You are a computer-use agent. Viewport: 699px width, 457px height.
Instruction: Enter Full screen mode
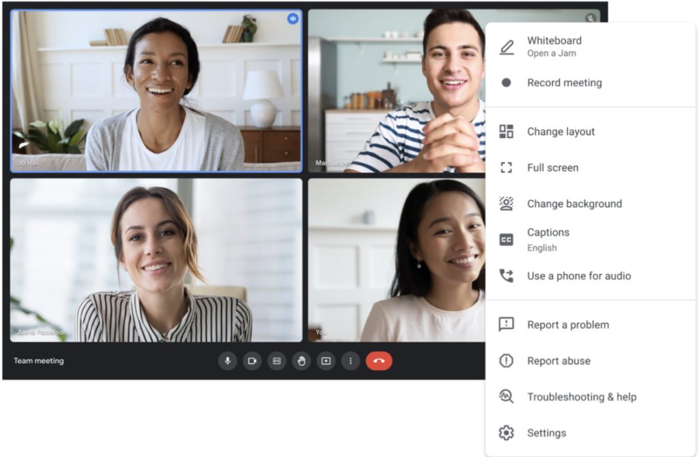click(x=553, y=167)
